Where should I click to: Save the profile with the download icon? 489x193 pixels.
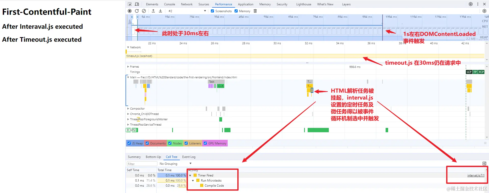click(x=160, y=11)
